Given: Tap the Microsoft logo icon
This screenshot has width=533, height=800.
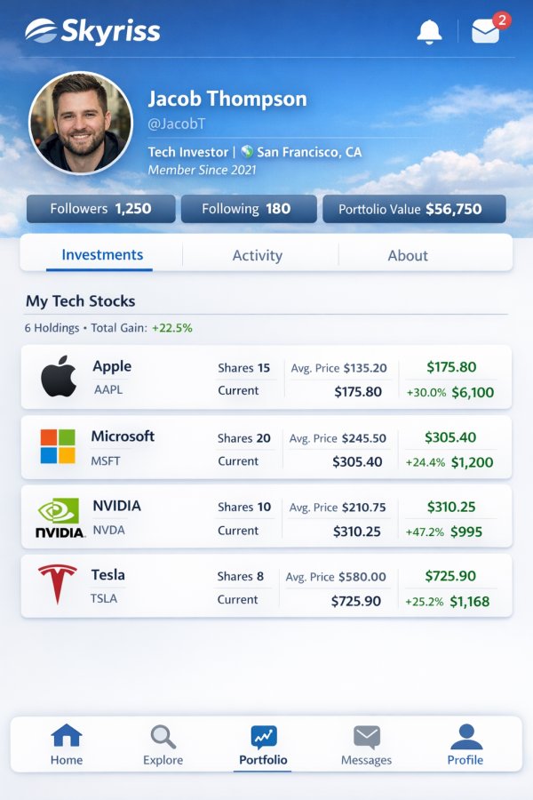Looking at the screenshot, I should (58, 447).
